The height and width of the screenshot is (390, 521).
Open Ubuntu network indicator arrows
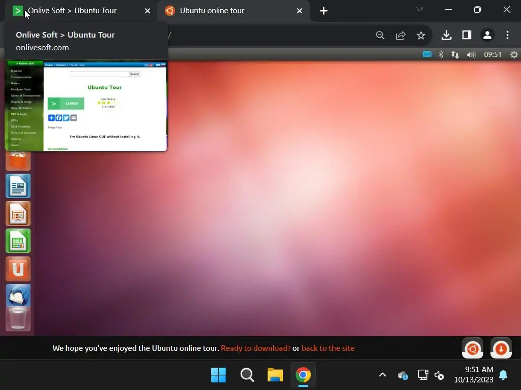pos(455,54)
